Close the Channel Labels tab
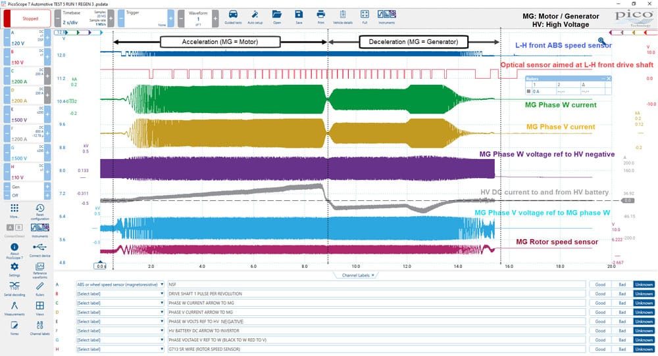 pos(372,275)
